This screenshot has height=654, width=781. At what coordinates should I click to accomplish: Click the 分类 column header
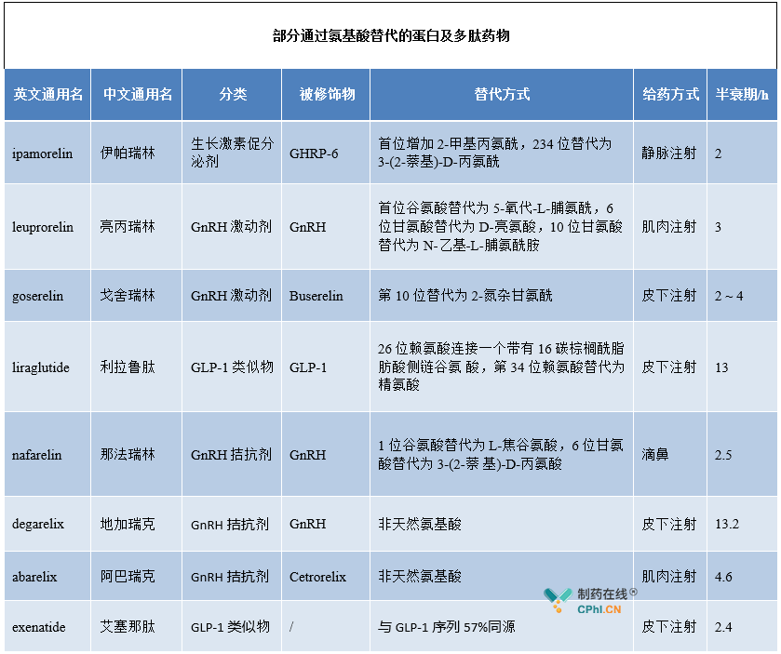coord(233,94)
